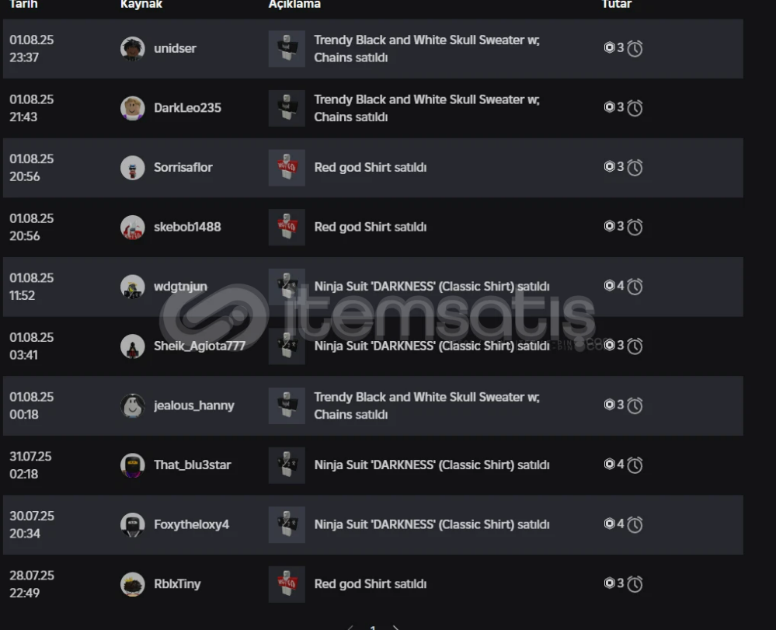Click pending clock icon beside wdgtnjun's 4 Robux
The height and width of the screenshot is (630, 776).
click(635, 287)
